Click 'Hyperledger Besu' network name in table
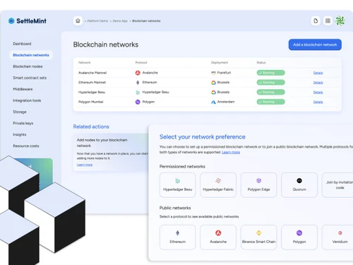Viewport: 353px width, 265px height. [92, 92]
